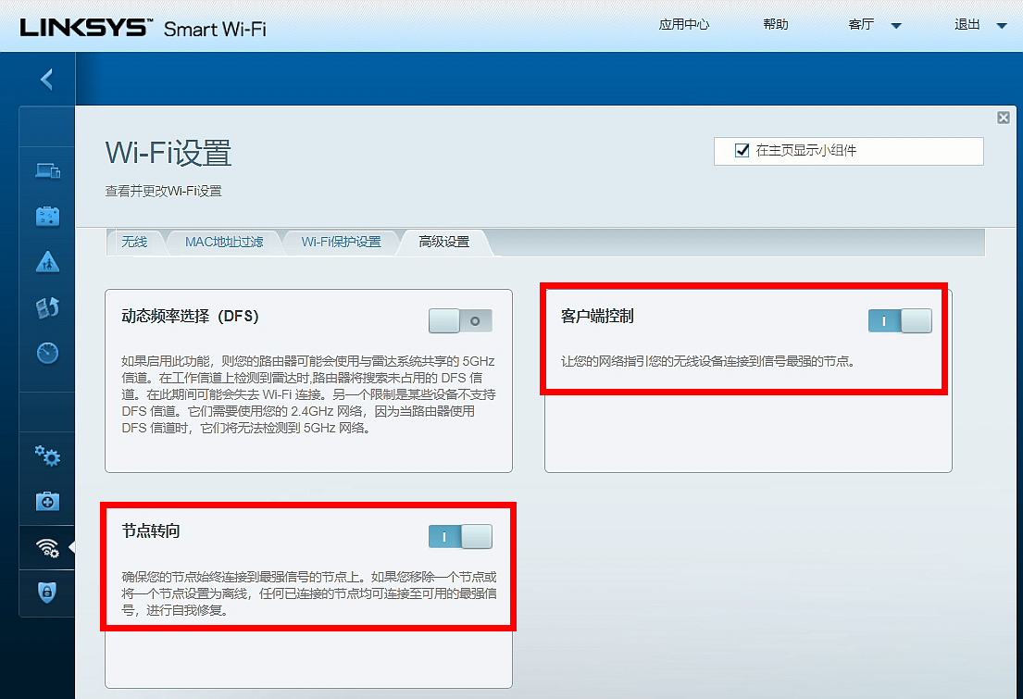Open the Parental Controls panel

pos(47,262)
